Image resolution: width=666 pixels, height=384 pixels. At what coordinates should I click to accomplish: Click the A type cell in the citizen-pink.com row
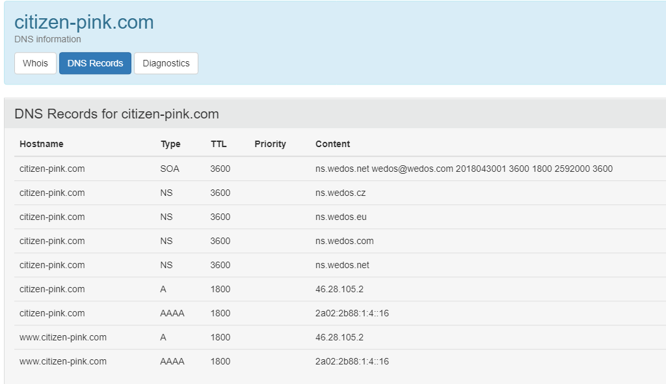pyautogui.click(x=163, y=289)
